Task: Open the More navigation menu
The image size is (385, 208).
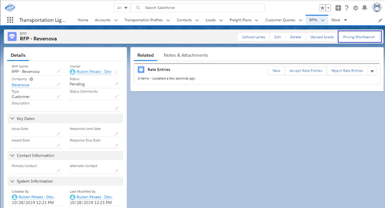Action: (339, 20)
